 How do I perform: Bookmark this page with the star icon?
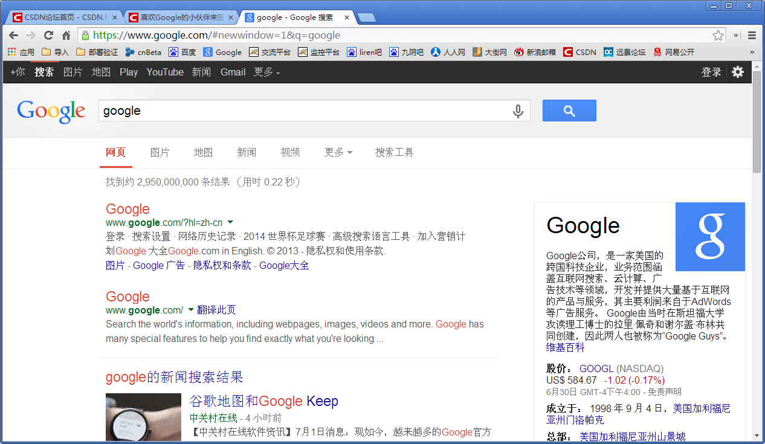718,35
